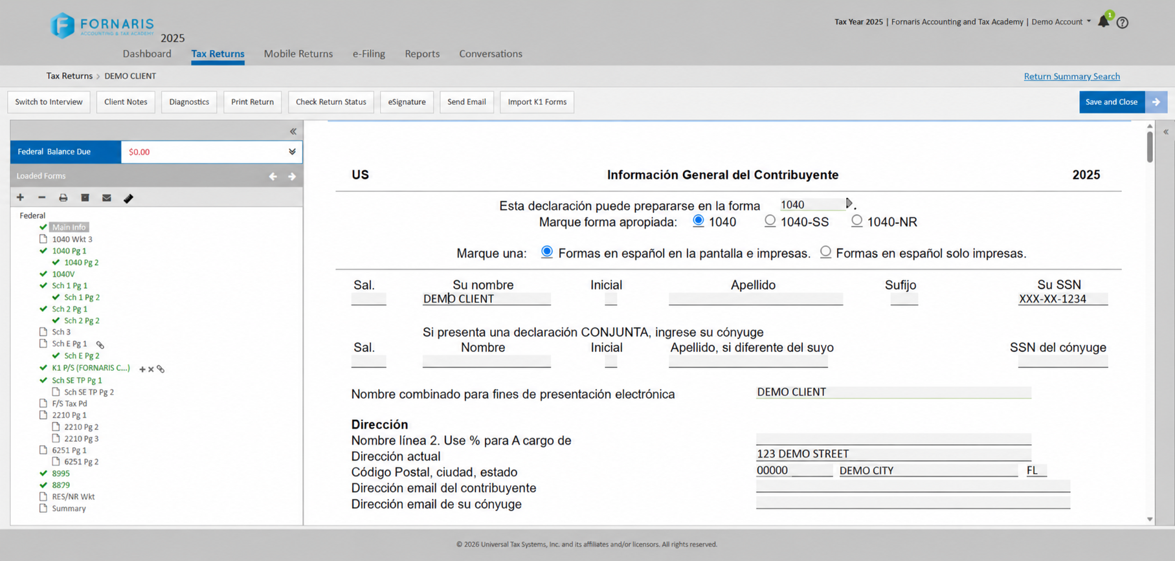Image resolution: width=1175 pixels, height=561 pixels.
Task: Click the arrow on Save and Close button
Action: [1156, 102]
